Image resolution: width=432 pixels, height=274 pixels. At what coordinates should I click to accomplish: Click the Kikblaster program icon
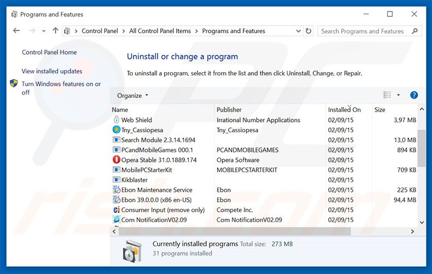click(x=116, y=180)
